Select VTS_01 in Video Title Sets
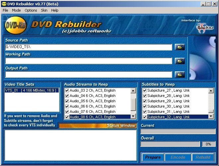This screenshot has height=166, width=219. 32,90
